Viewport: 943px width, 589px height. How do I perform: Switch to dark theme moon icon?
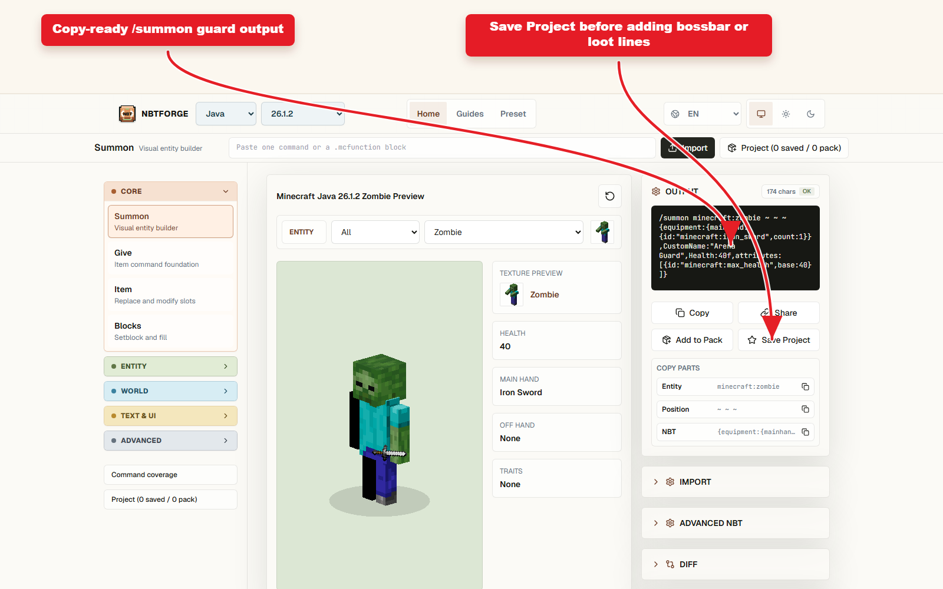(x=810, y=114)
